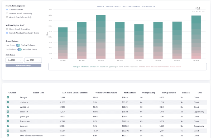Toggle Line Graph / Stacked Columns switch
Viewport: 211px width, 138px height.
coord(18,45)
